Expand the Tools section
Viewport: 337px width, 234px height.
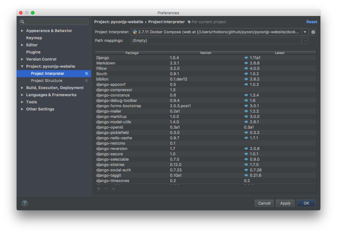[x=22, y=102]
